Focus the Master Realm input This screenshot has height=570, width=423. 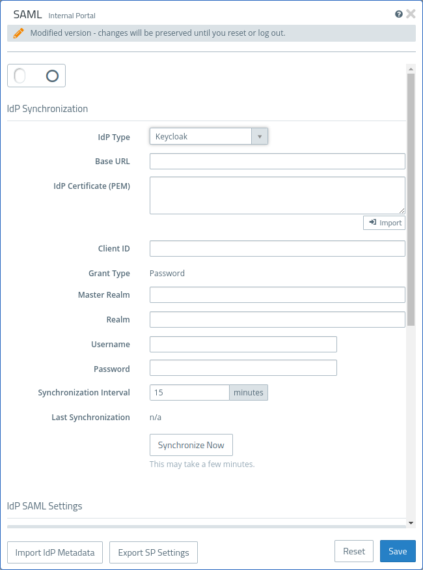point(277,295)
